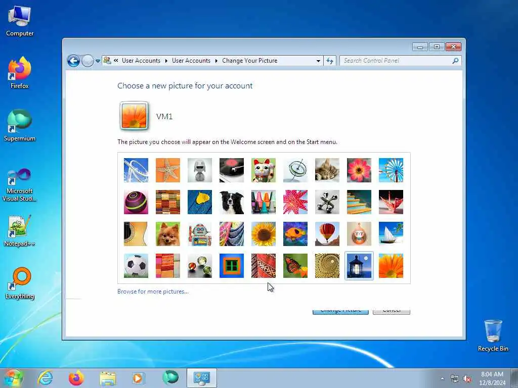
Task: Select the gyroscope picture
Action: [x=295, y=170]
